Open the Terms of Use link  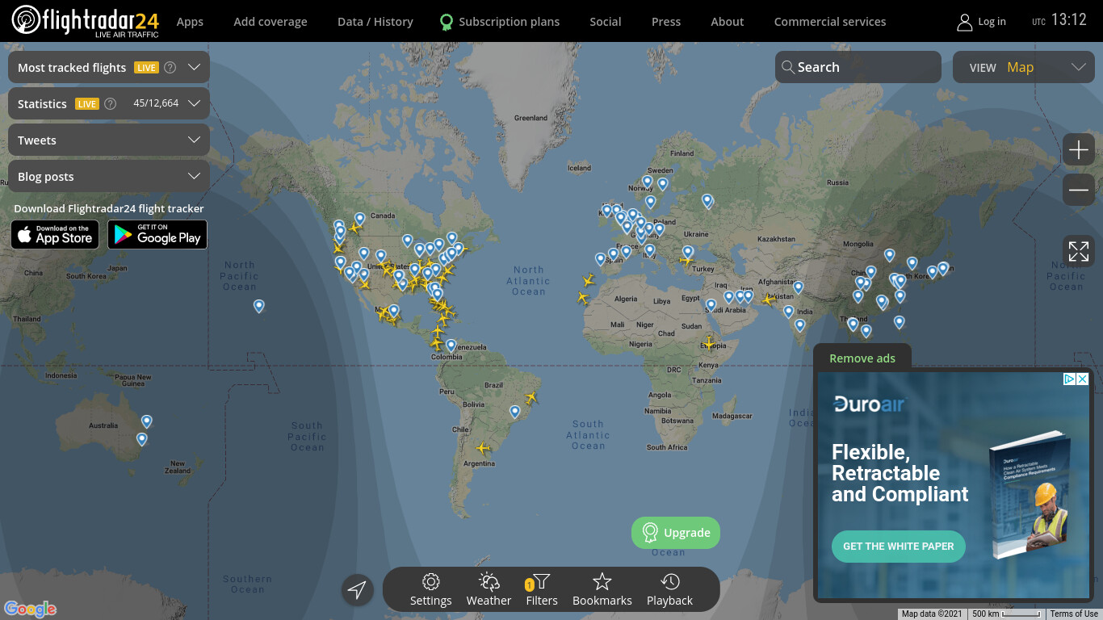pos(1074,614)
